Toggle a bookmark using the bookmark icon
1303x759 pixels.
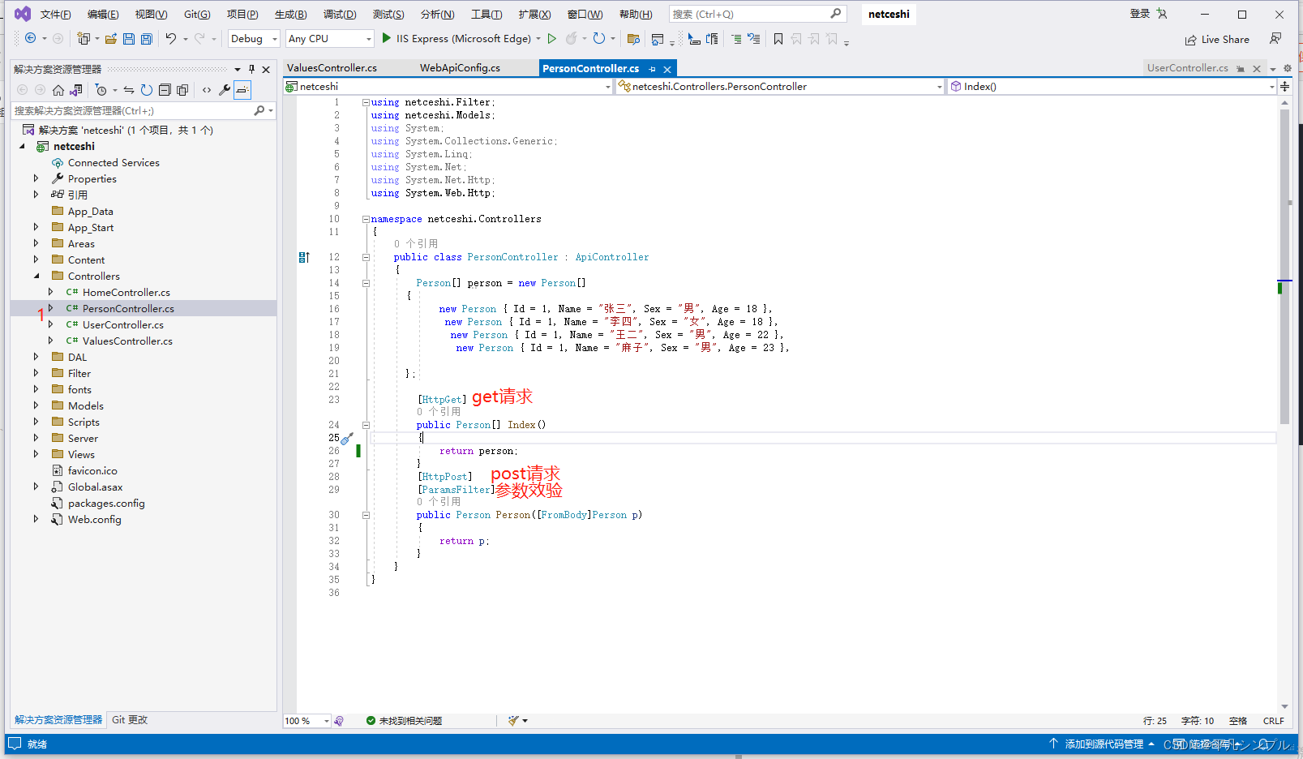pos(778,38)
